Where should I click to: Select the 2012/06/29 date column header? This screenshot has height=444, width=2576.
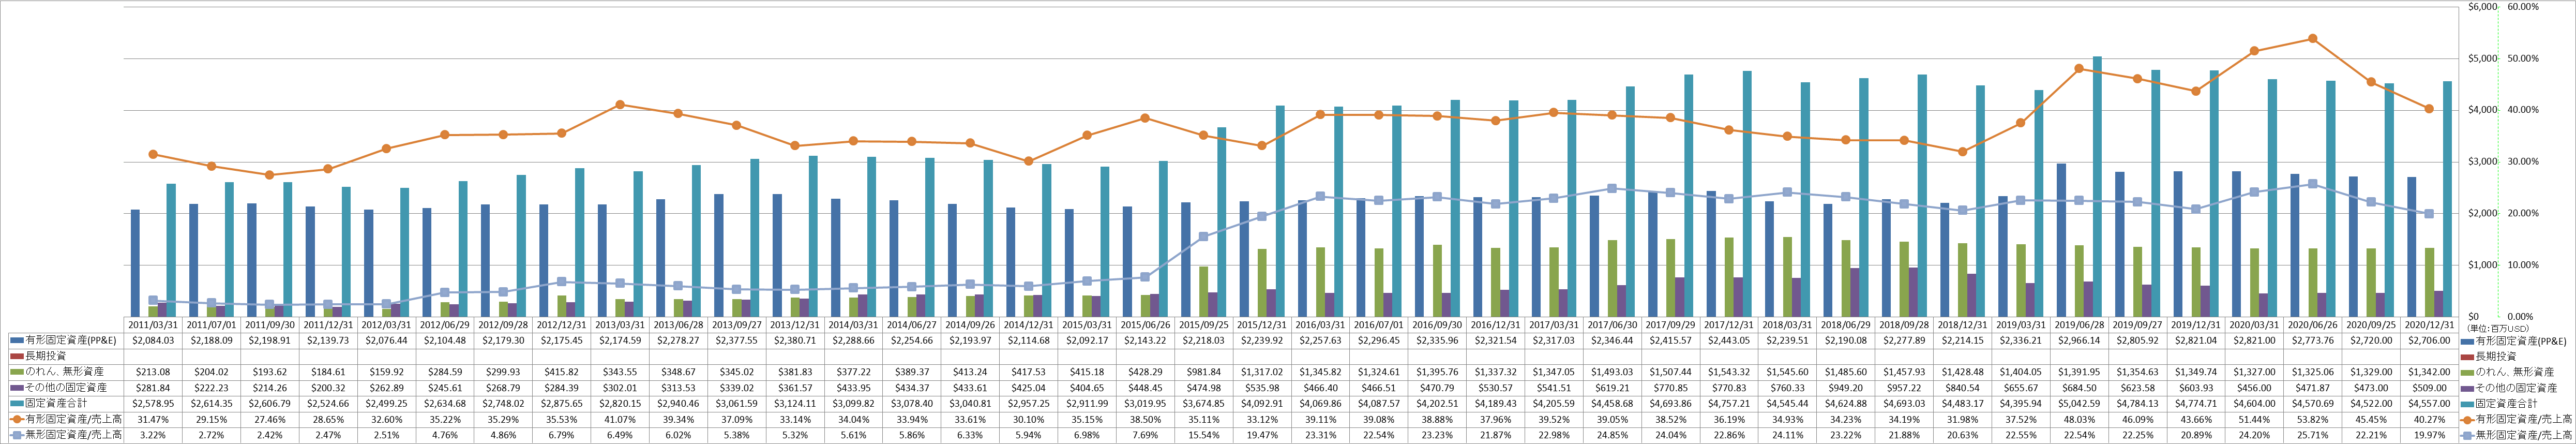[x=445, y=324]
